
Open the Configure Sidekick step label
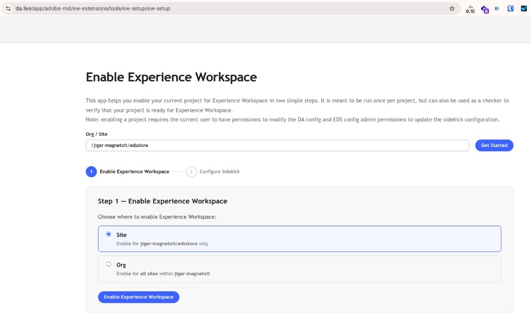pyautogui.click(x=219, y=172)
